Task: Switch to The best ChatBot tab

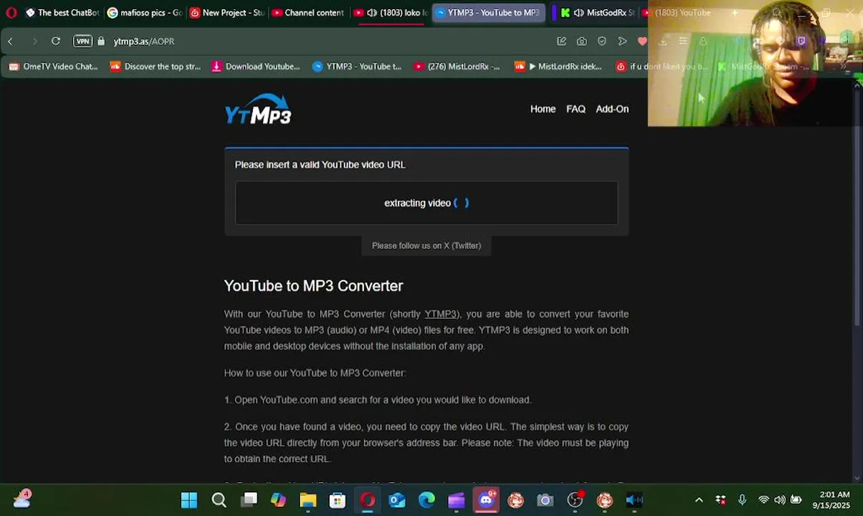Action: 62,13
